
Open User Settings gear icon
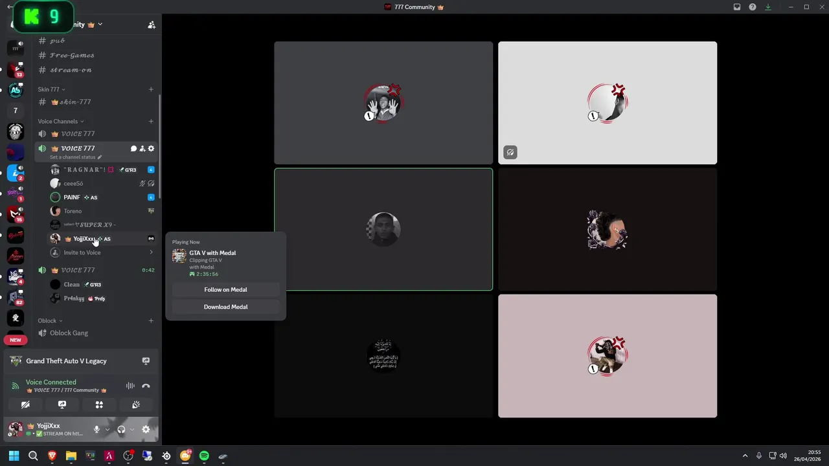click(x=146, y=429)
